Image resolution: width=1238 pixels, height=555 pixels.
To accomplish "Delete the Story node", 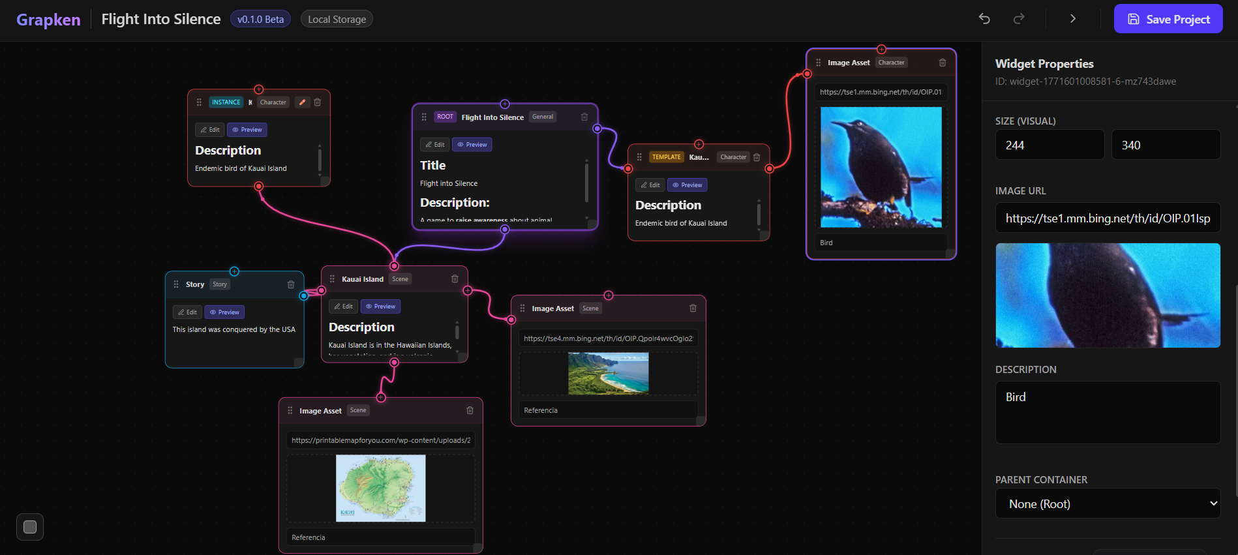I will click(291, 284).
